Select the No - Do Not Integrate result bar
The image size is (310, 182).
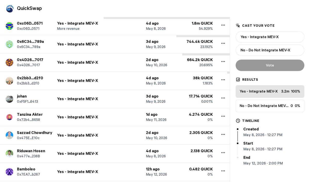click(270, 106)
